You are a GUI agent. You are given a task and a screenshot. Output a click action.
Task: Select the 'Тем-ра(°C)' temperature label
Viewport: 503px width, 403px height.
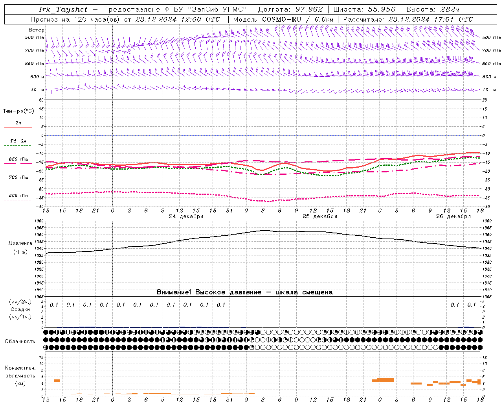point(18,111)
